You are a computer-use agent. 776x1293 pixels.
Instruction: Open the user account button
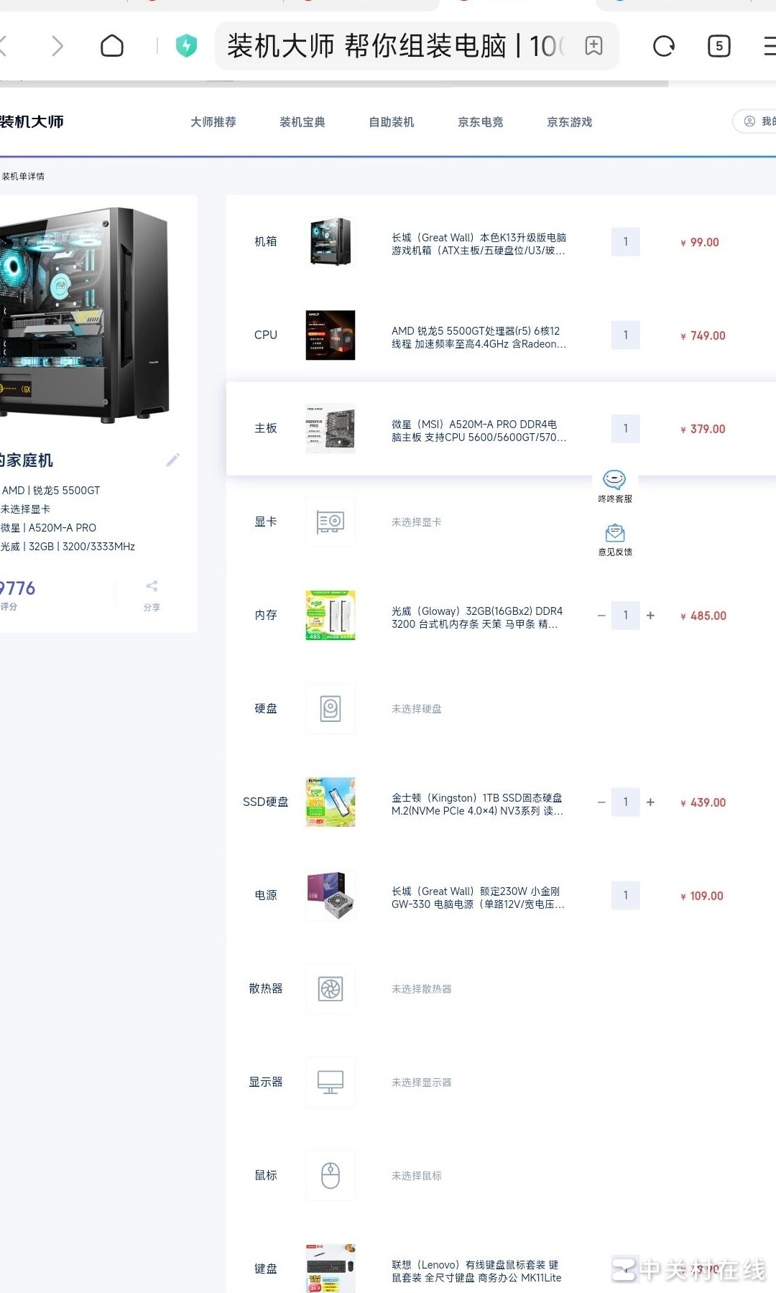click(x=756, y=121)
